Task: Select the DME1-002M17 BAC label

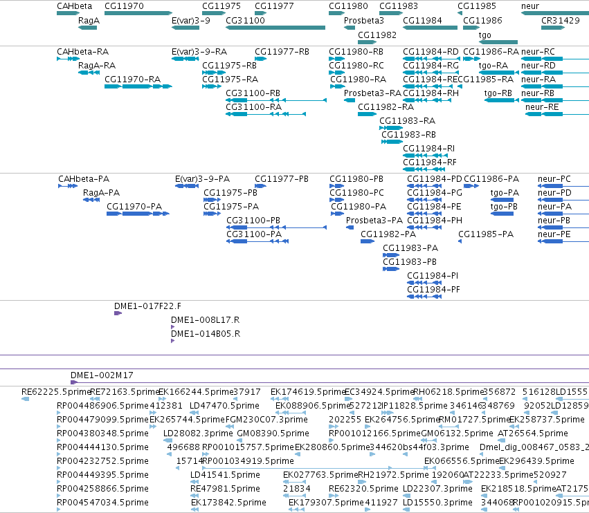Action: pos(102,375)
